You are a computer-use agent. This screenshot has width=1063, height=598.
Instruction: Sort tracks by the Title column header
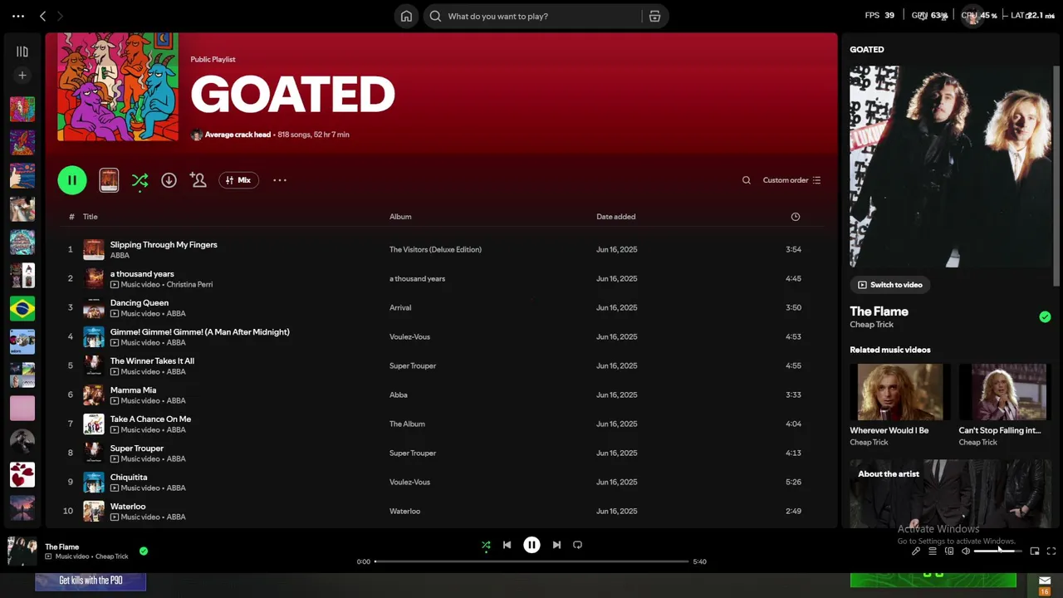(x=90, y=217)
